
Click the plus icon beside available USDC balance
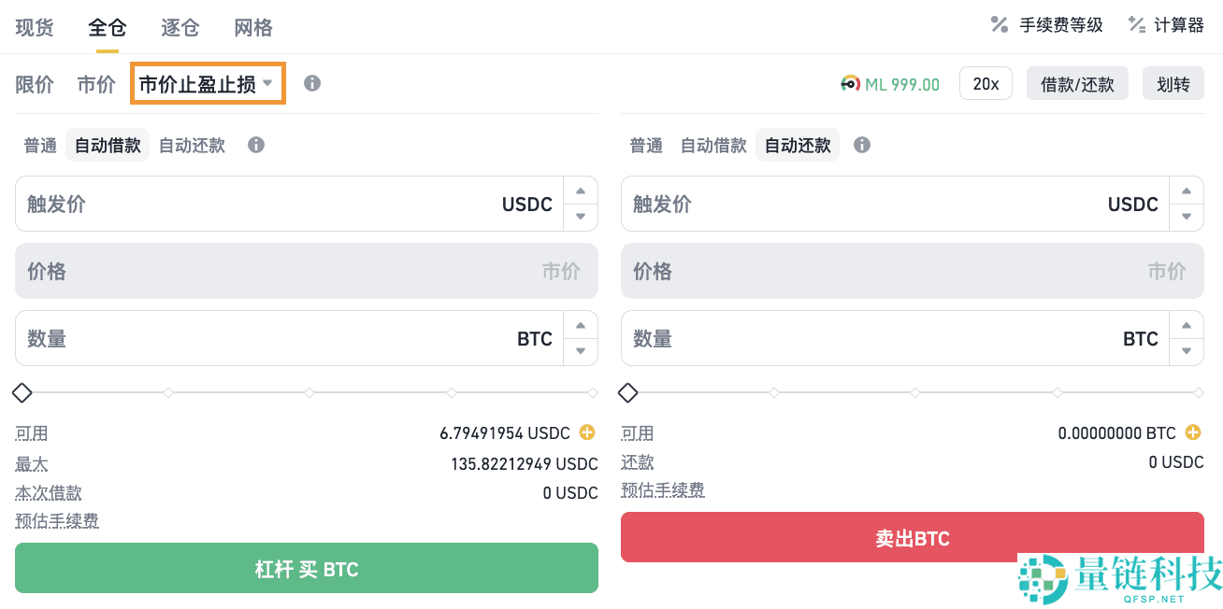(587, 432)
